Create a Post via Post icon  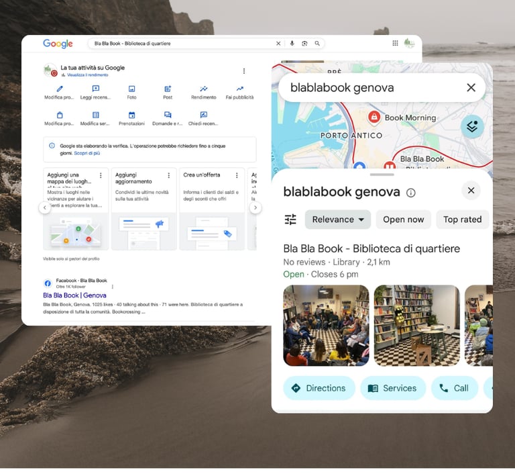pos(168,89)
